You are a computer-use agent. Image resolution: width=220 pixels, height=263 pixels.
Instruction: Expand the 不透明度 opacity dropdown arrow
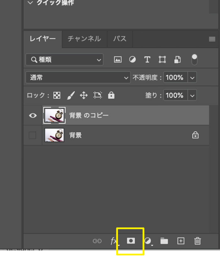point(192,77)
